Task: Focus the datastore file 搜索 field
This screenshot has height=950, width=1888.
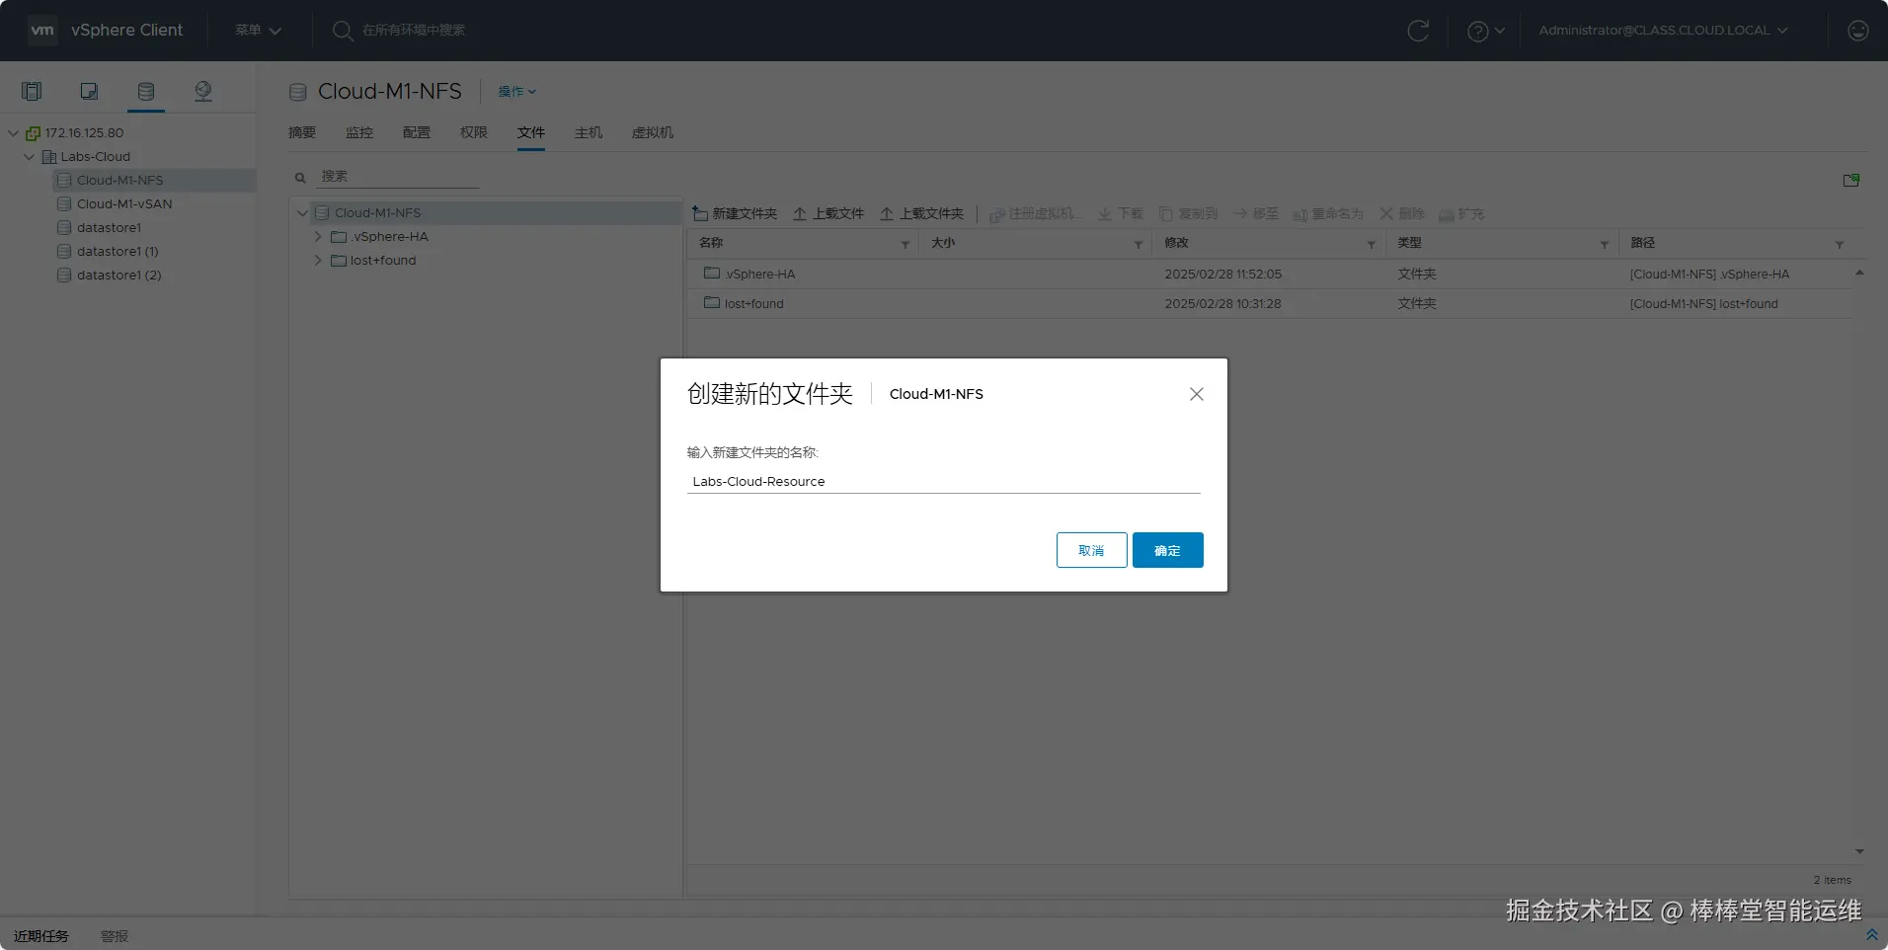Action: point(398,177)
